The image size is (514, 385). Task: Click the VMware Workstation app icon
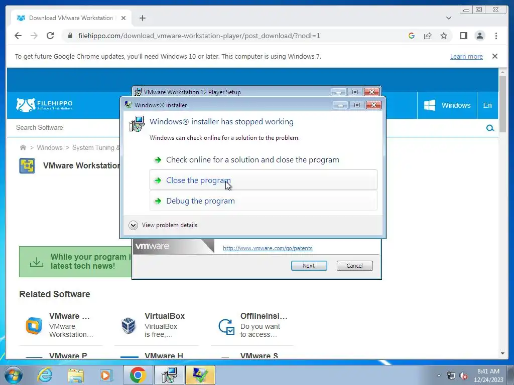tap(27, 165)
